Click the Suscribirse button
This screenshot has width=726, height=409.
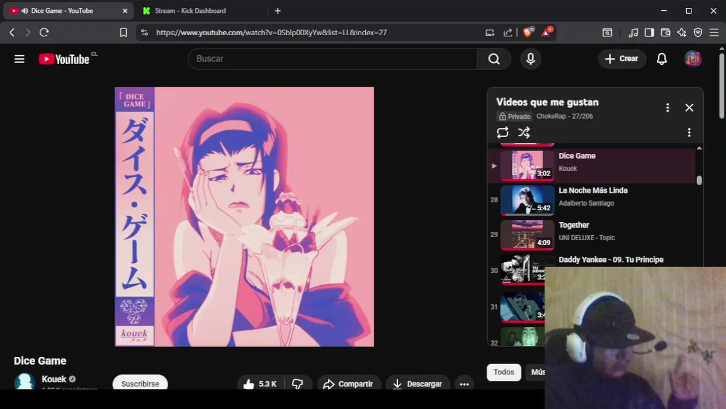(x=140, y=383)
